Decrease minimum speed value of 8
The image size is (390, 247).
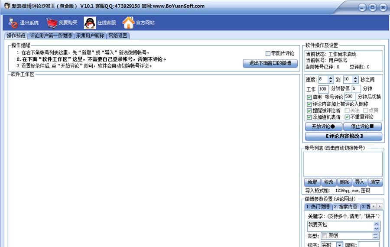pyautogui.click(x=331, y=81)
